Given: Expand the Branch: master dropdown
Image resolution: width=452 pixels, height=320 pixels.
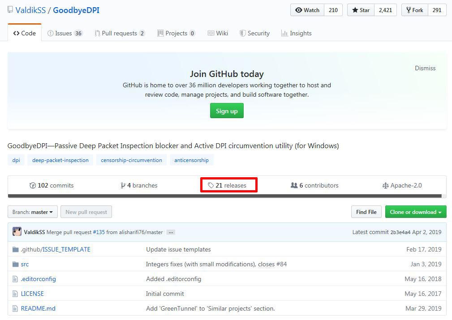Looking at the screenshot, I should point(33,212).
